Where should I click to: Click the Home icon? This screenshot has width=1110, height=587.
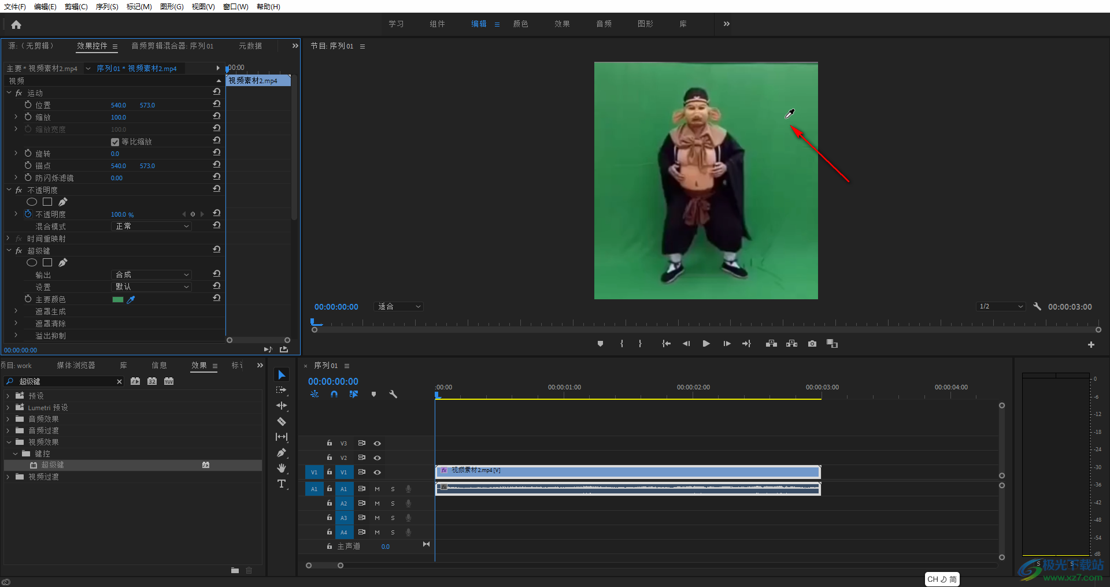16,24
